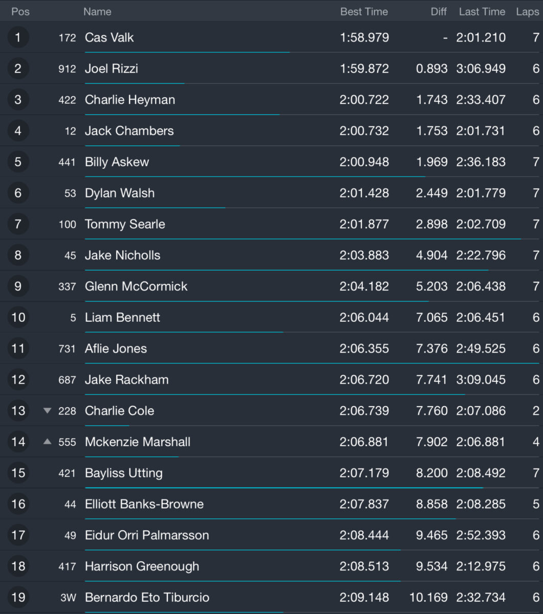Screen dimensions: 543x614
Task: Select position 8 circle badge
Action: (x=18, y=255)
